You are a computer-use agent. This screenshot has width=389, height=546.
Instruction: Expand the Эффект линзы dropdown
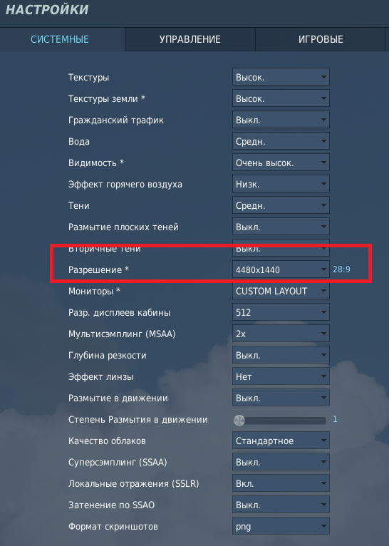pos(281,376)
